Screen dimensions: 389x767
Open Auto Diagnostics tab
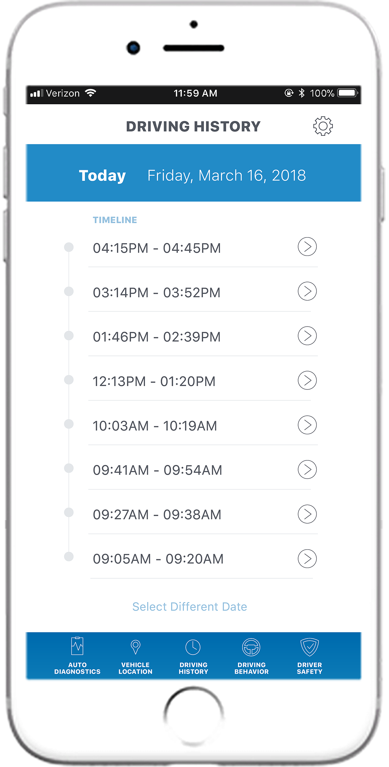[x=77, y=656]
